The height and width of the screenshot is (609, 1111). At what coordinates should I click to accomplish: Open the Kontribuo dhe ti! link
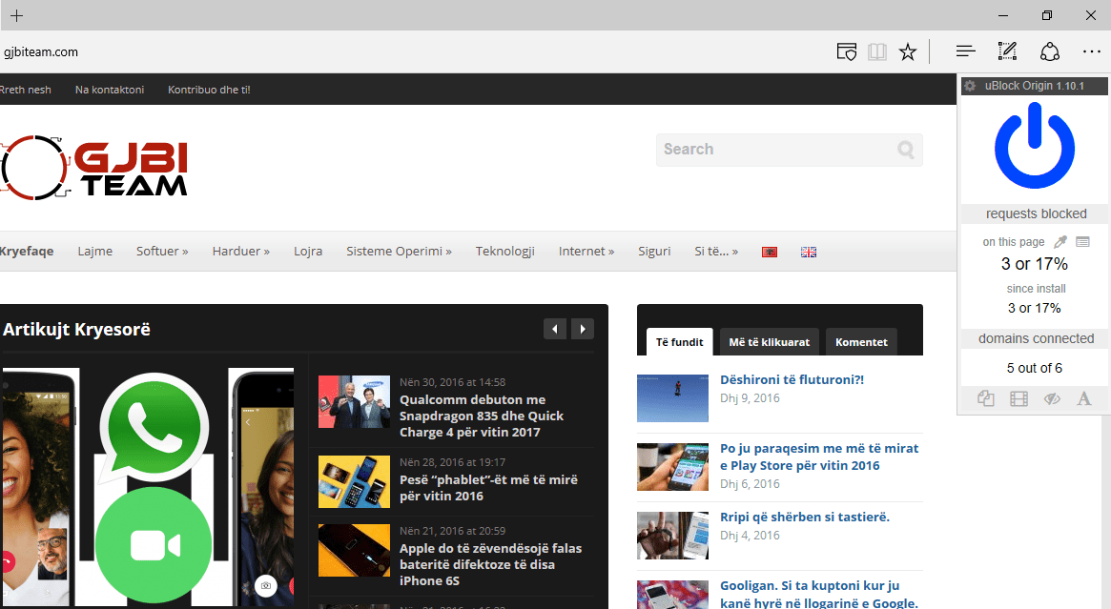click(208, 89)
